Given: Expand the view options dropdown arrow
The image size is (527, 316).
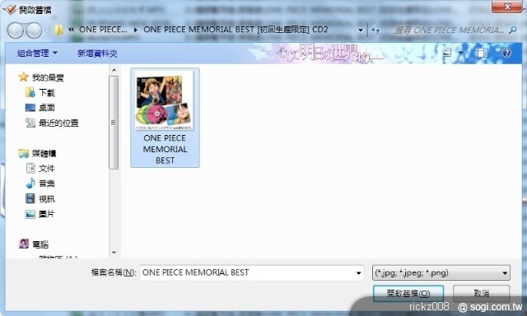Looking at the screenshot, I should click(x=460, y=53).
